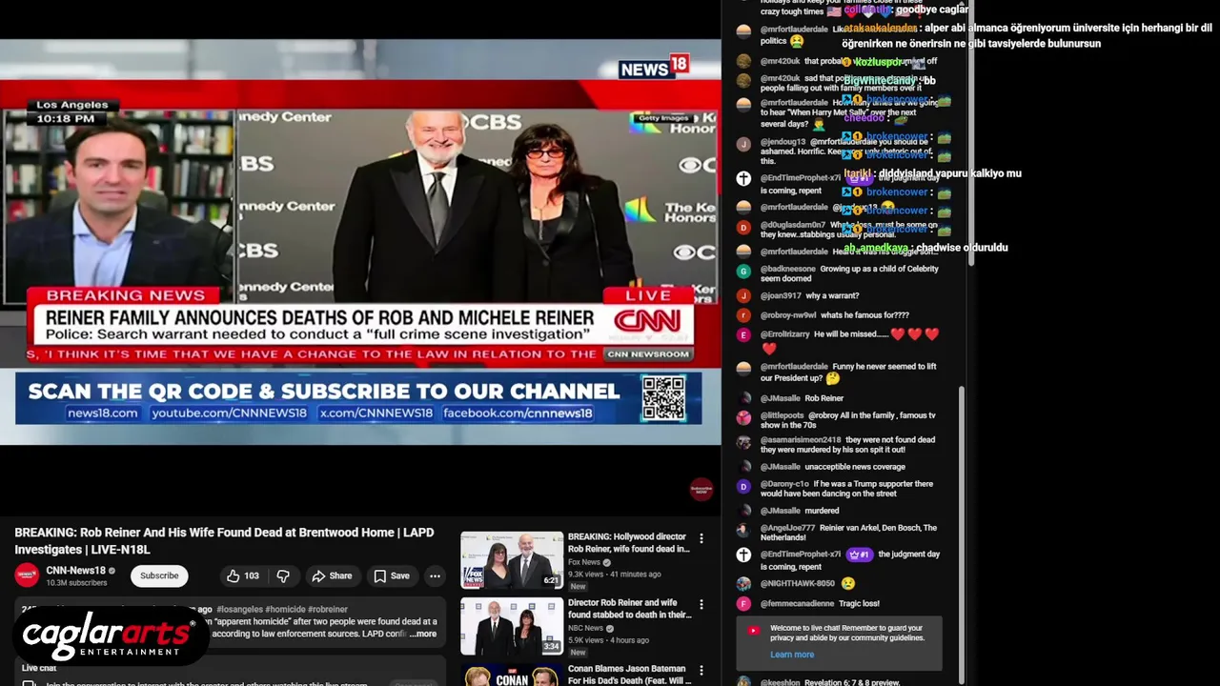
Task: Open the CNN-News18 channel avatar
Action: [x=27, y=575]
